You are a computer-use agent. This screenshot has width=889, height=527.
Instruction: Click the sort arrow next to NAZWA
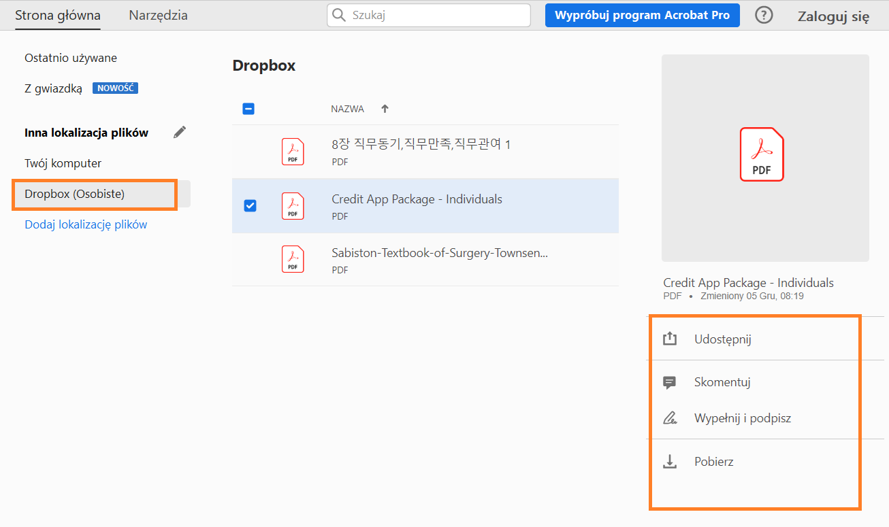385,108
